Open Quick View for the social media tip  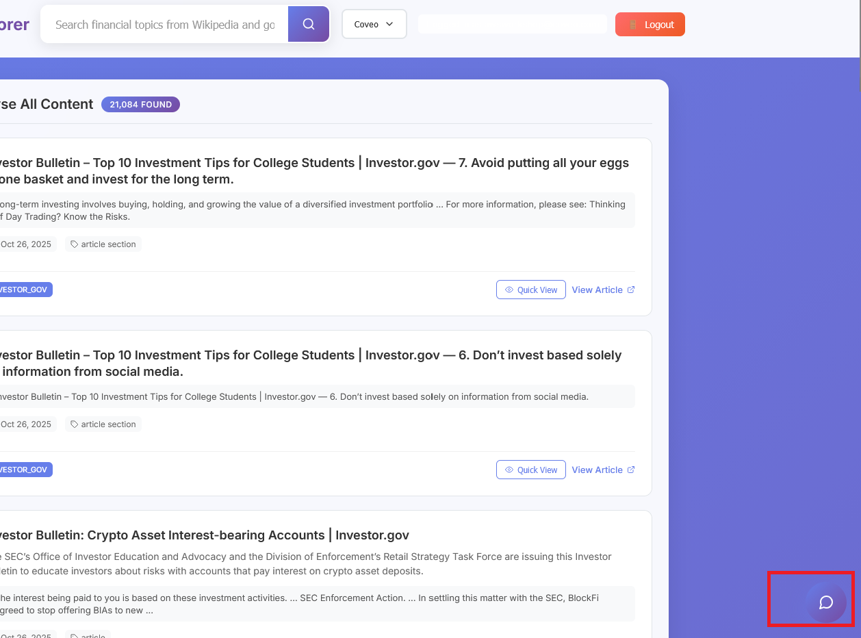pos(531,470)
